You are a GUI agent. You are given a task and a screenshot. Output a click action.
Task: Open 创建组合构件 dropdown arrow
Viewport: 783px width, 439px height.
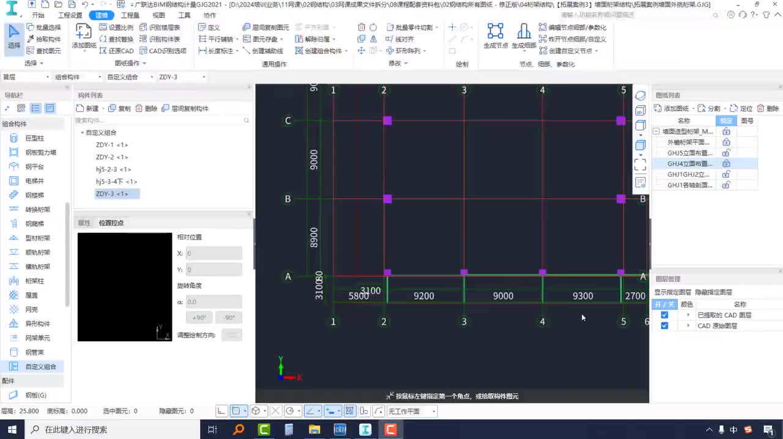(346, 51)
